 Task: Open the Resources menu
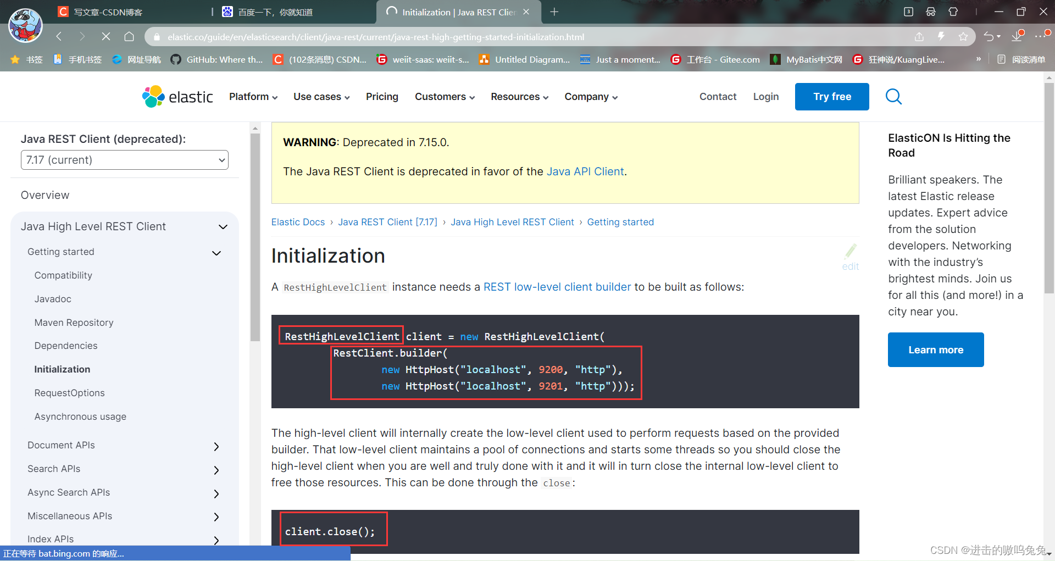point(519,97)
